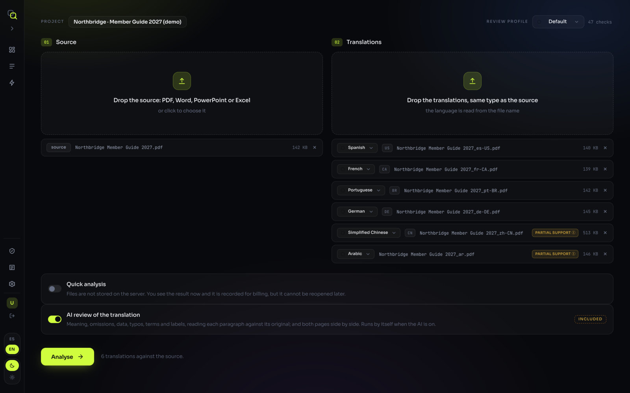Open settings via the gear icon
630x393 pixels.
click(x=12, y=284)
